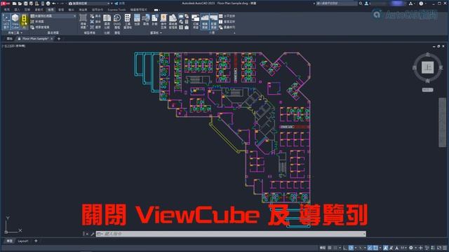
Task: Click the ribbon minimize toggle after tabs
Action: pos(156,10)
